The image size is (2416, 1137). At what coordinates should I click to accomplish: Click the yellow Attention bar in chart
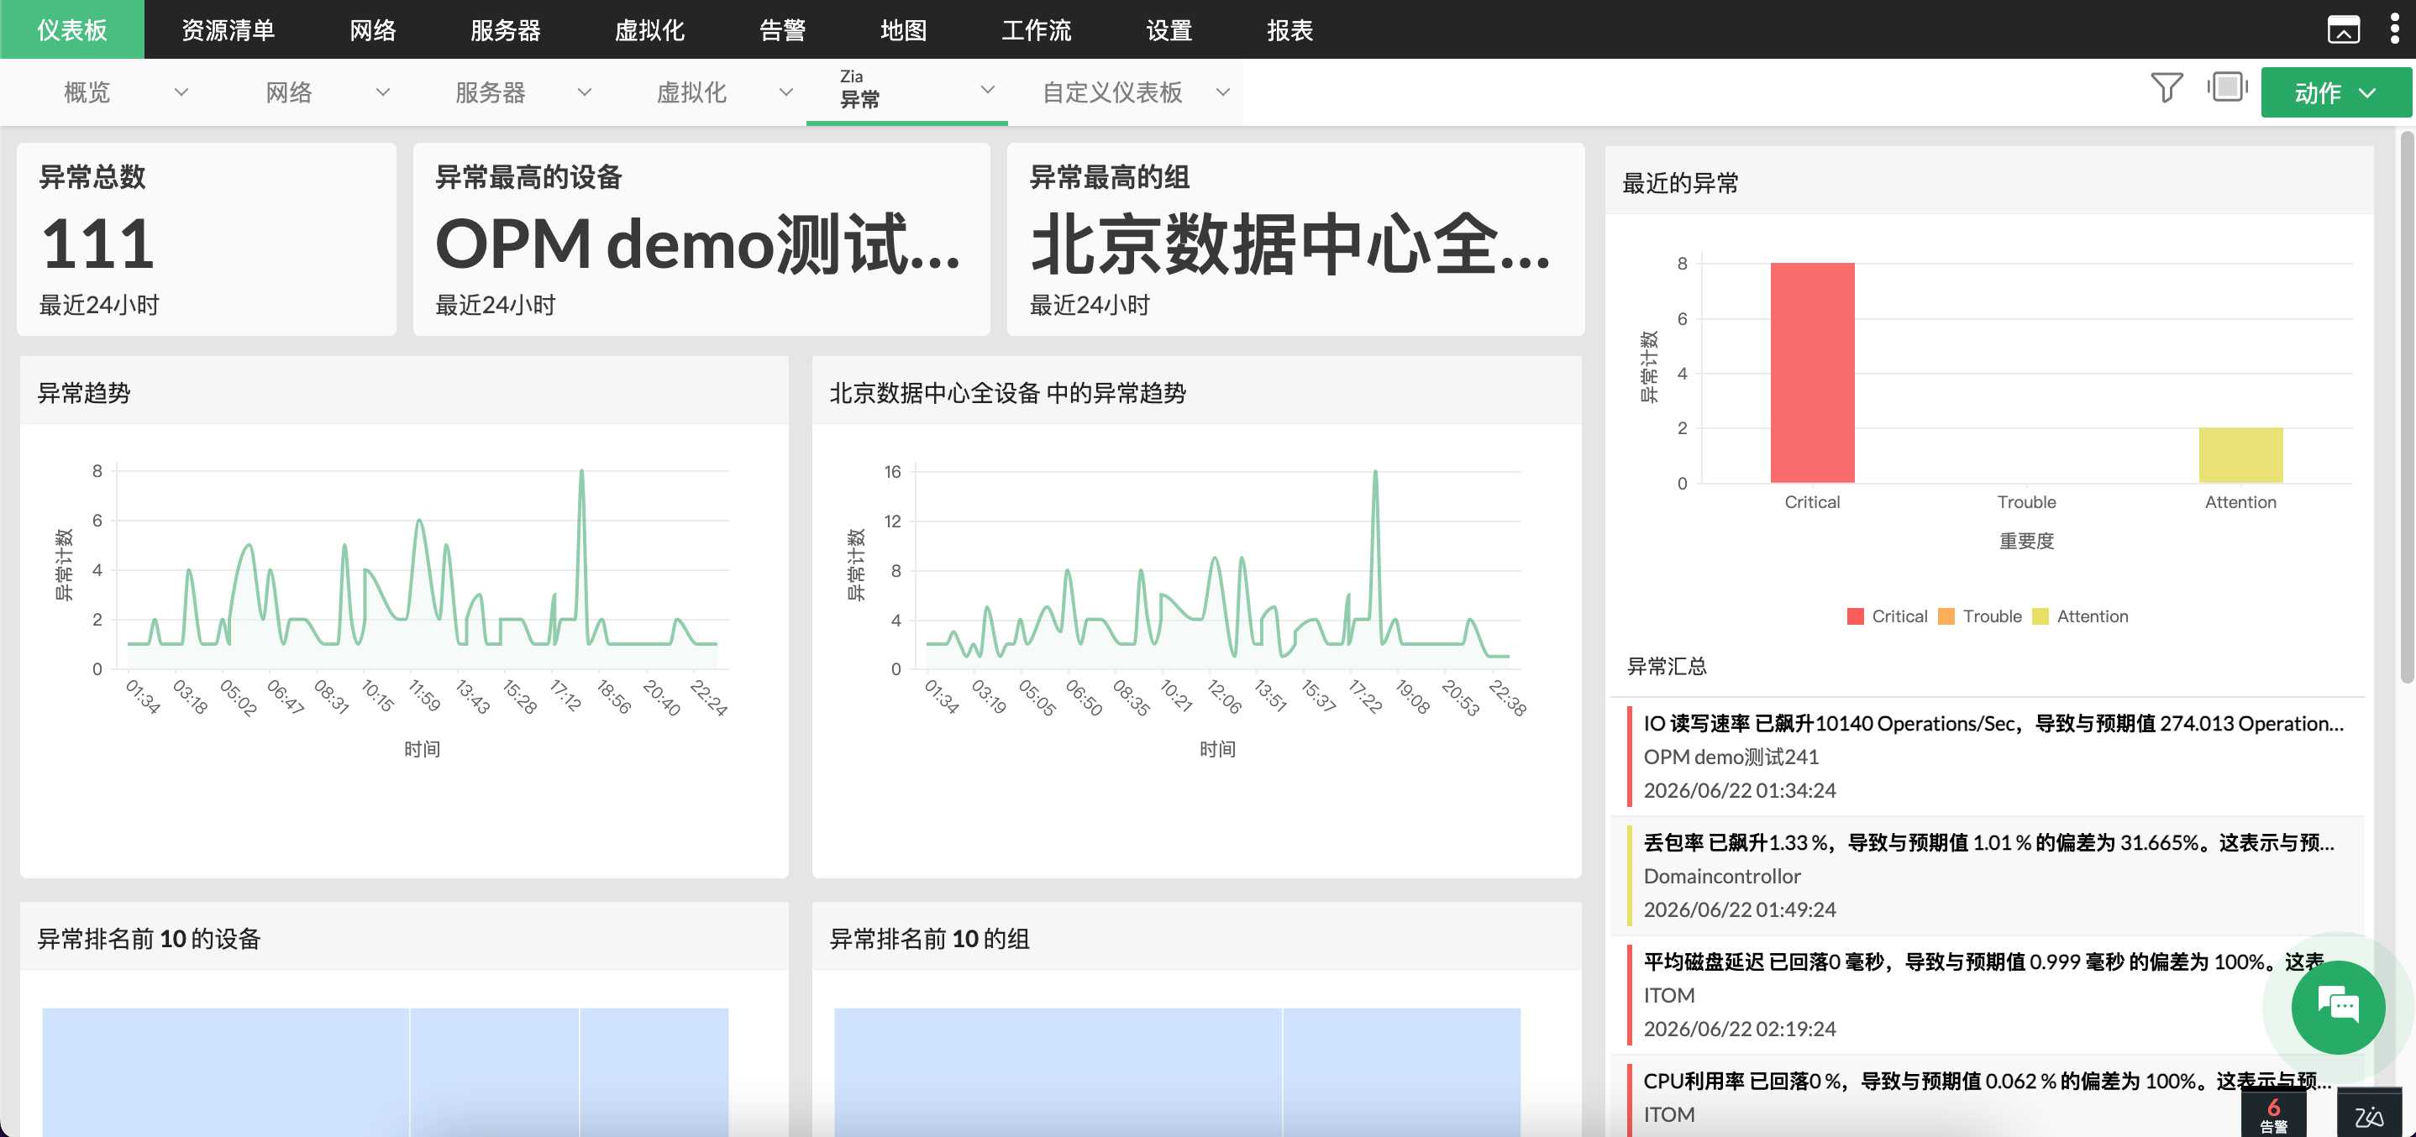coord(2240,455)
